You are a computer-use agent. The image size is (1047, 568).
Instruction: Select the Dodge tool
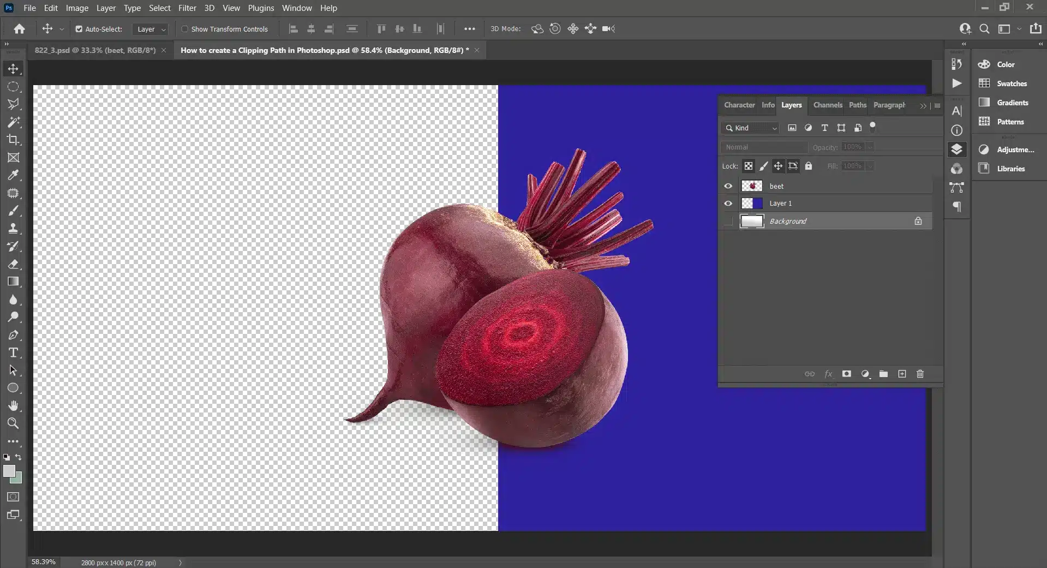tap(13, 317)
